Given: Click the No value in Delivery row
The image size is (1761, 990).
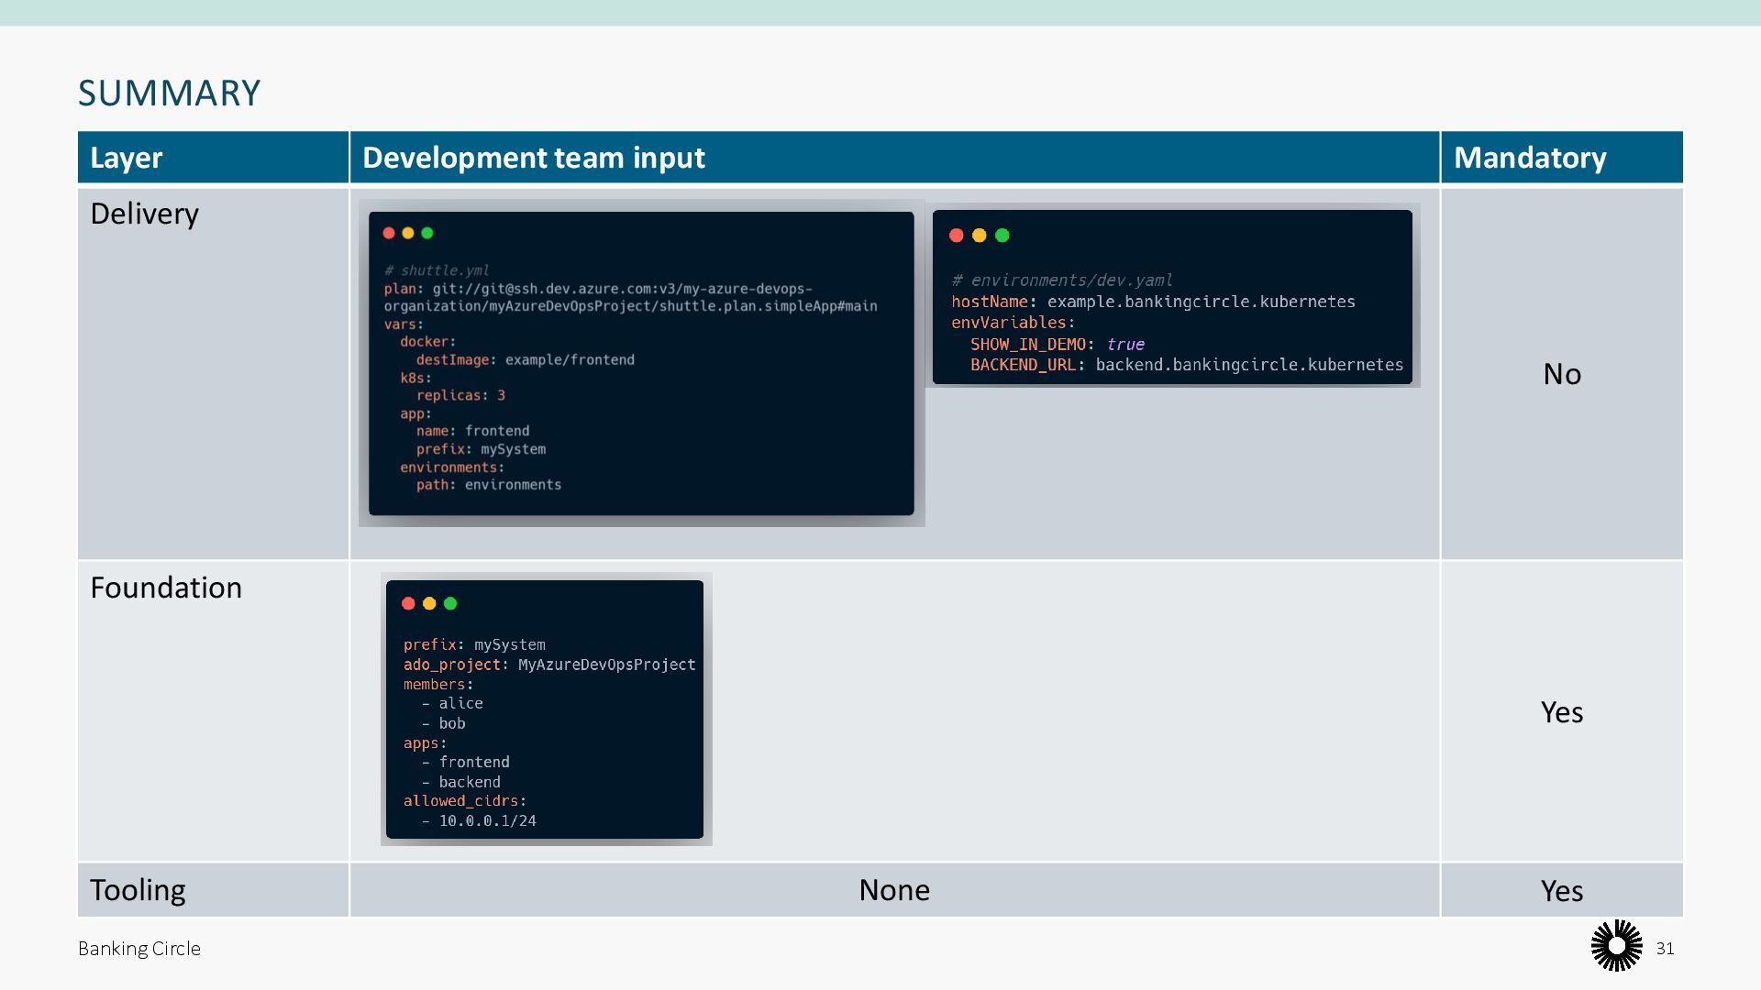Looking at the screenshot, I should 1561,374.
